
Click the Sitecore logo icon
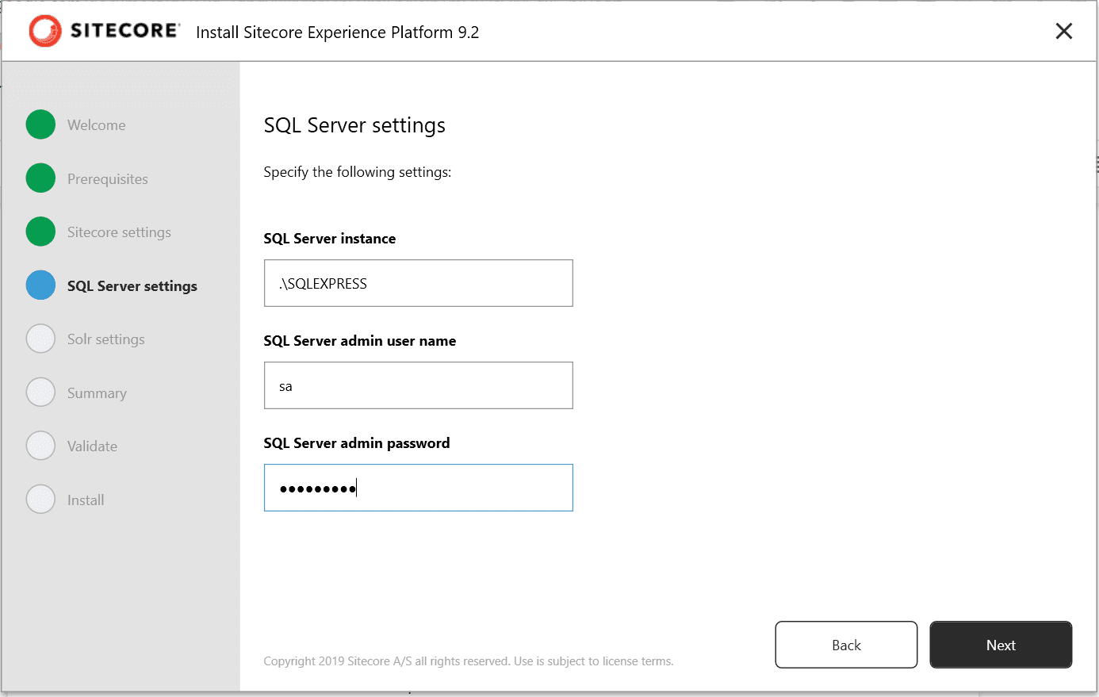pyautogui.click(x=45, y=32)
